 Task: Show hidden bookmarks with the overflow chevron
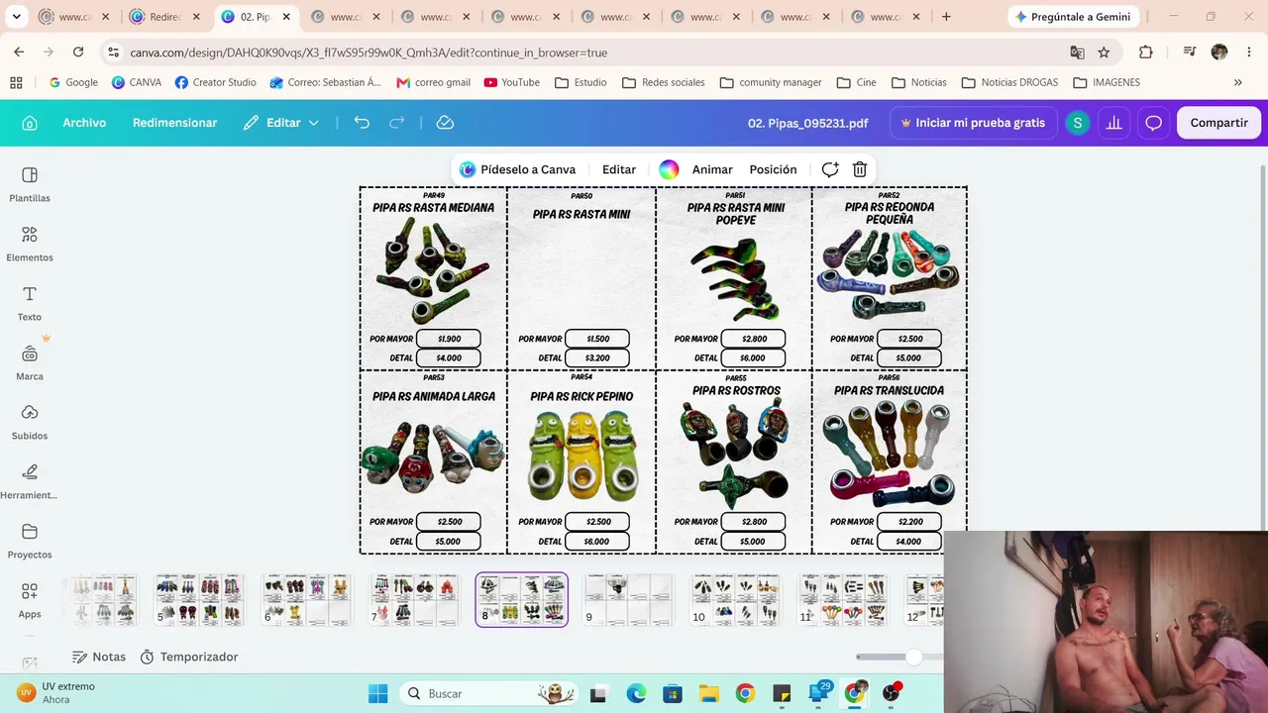click(x=1237, y=82)
